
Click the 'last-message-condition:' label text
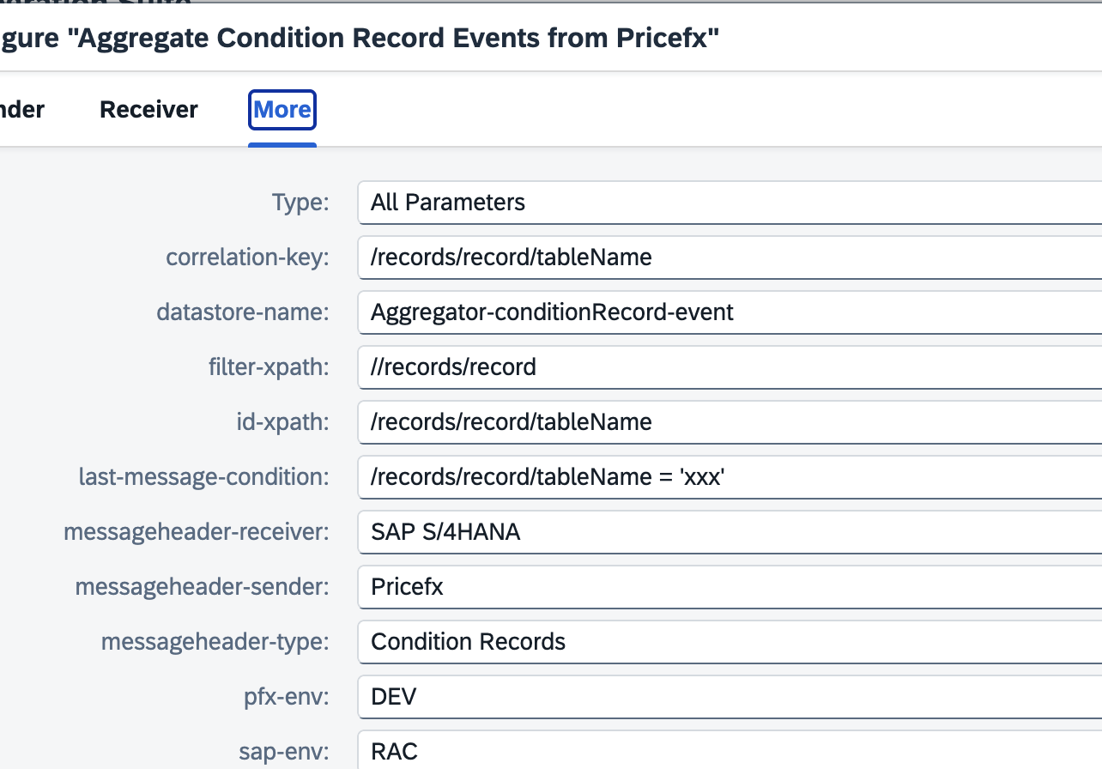pyautogui.click(x=203, y=477)
